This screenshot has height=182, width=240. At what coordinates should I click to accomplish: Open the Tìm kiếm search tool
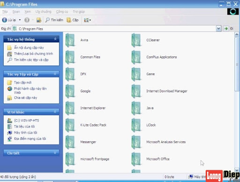pyautogui.click(x=54, y=20)
